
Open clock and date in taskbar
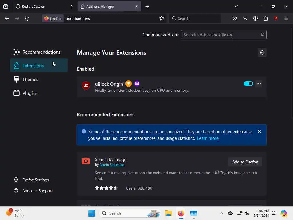261,213
